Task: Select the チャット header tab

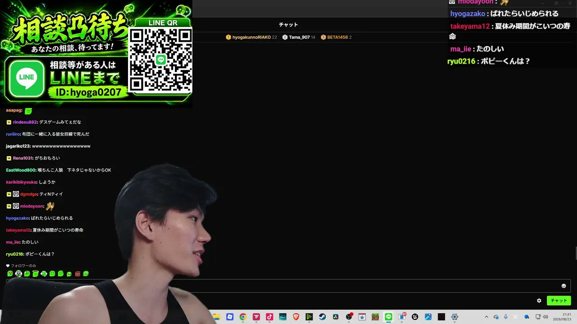Action: 288,25
